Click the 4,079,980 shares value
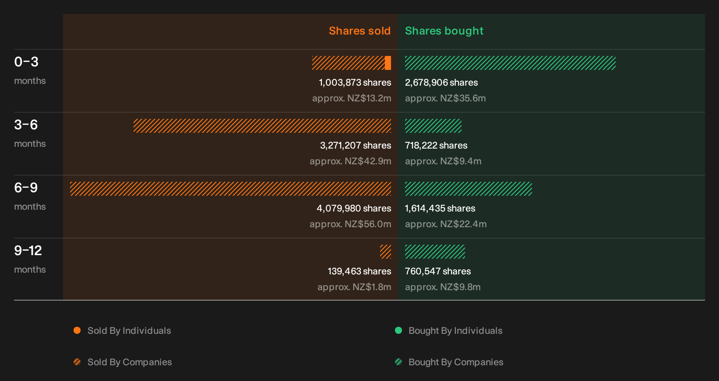The height and width of the screenshot is (381, 719). tap(354, 208)
